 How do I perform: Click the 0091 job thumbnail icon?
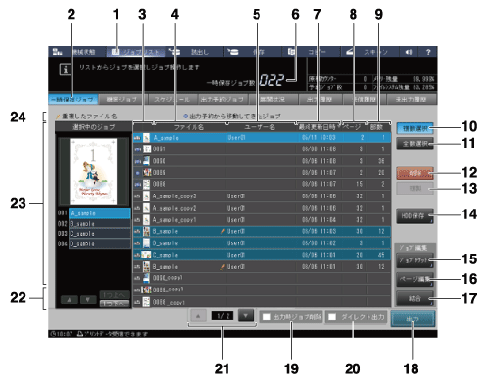tap(147, 149)
